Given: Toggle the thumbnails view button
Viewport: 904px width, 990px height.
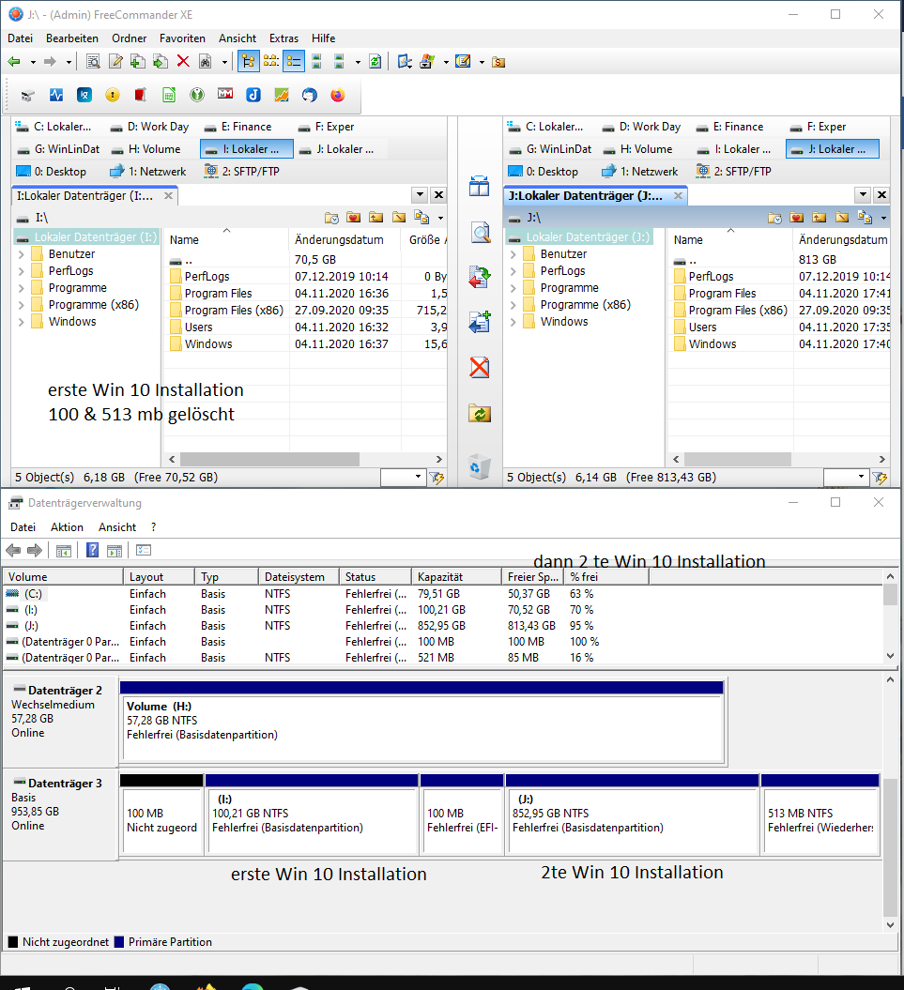Looking at the screenshot, I should click(316, 61).
